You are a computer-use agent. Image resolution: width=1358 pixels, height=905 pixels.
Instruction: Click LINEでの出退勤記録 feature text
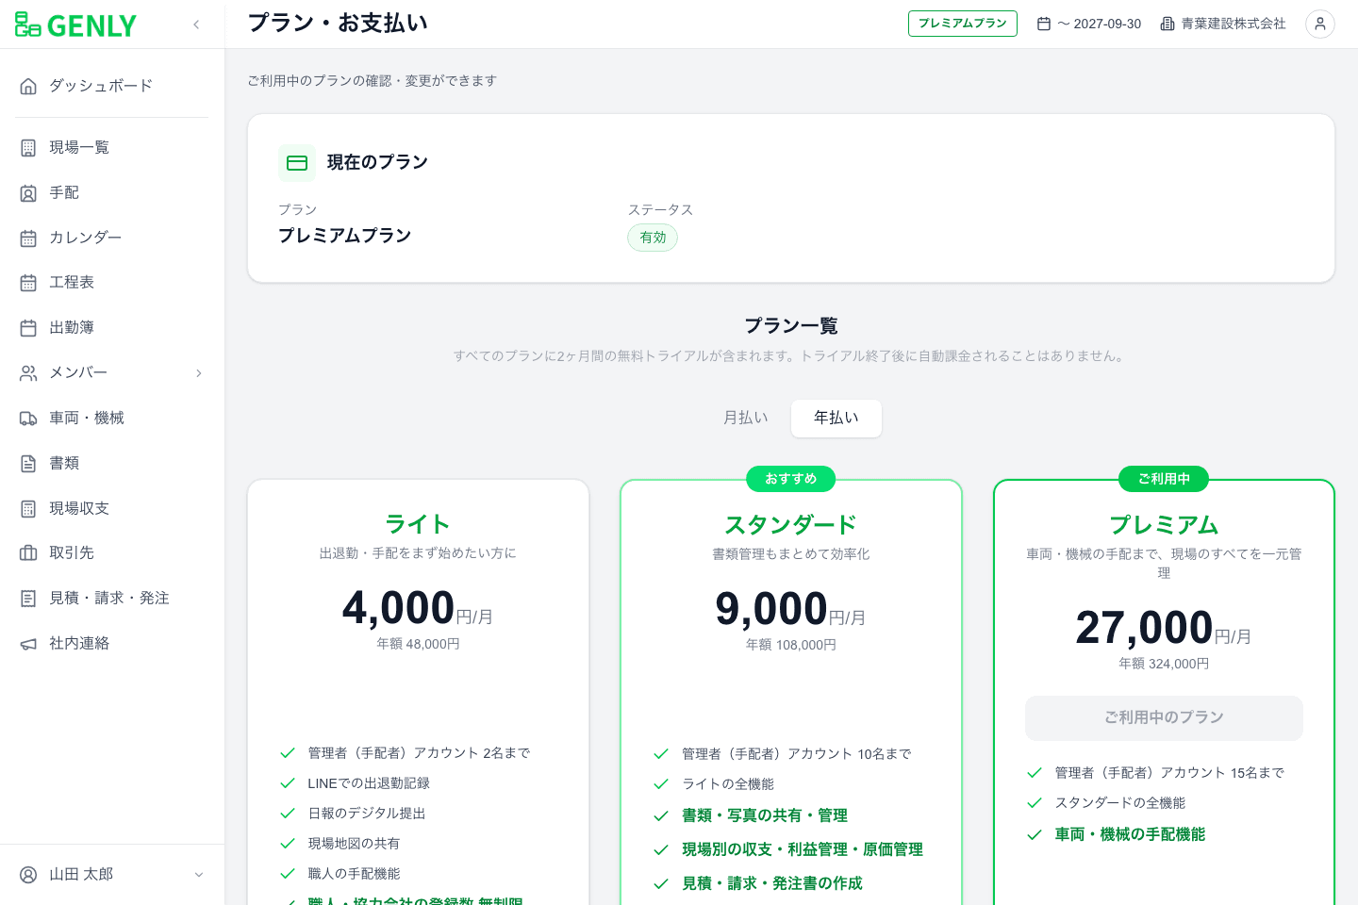(369, 783)
